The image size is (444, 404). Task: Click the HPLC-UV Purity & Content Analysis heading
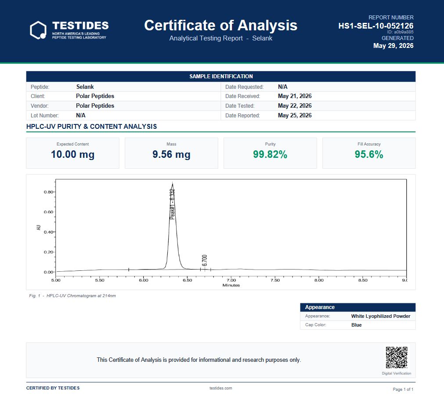click(91, 127)
